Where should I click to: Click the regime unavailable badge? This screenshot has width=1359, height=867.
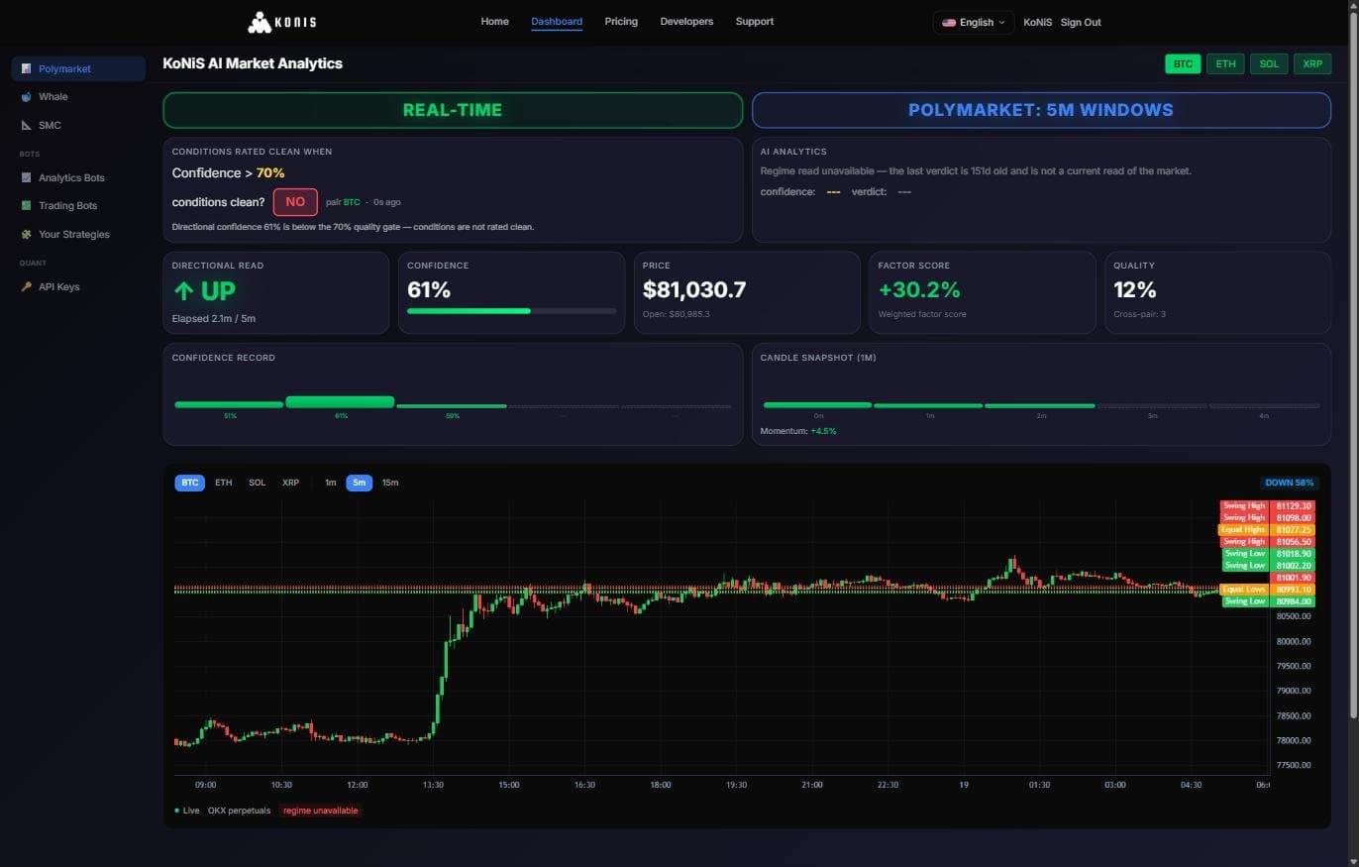[320, 811]
